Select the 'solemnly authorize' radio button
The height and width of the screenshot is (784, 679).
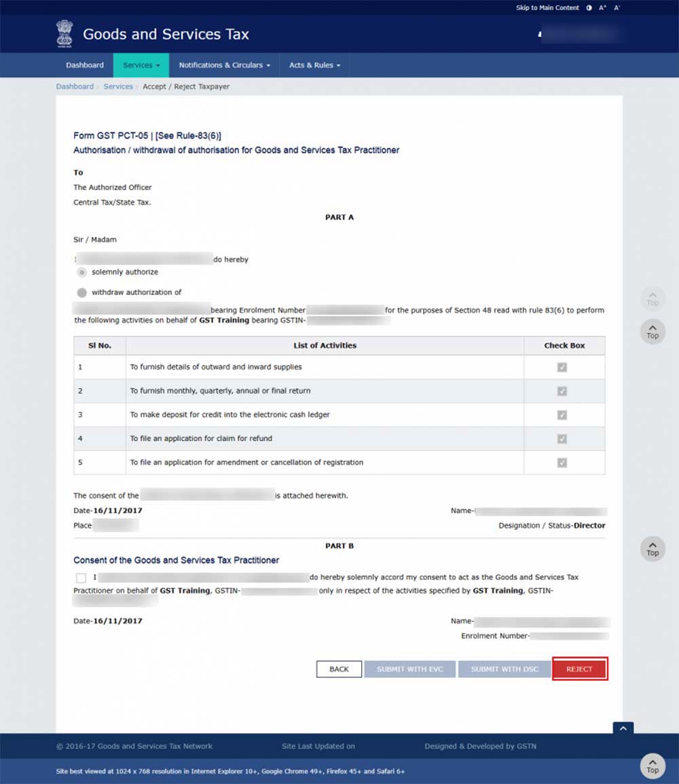coord(82,272)
